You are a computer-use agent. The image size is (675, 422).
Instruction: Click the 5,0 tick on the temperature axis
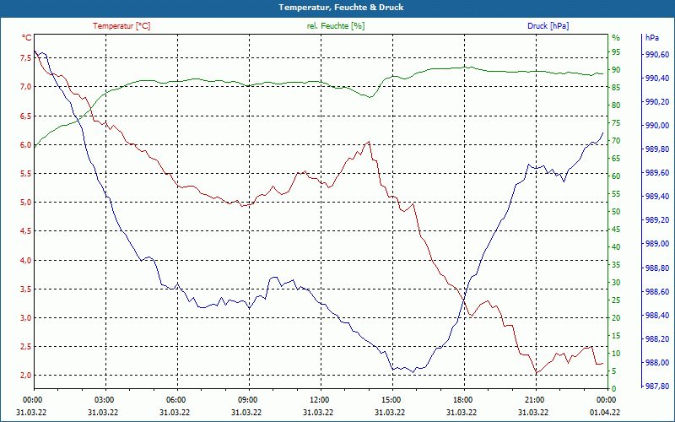tap(26, 203)
